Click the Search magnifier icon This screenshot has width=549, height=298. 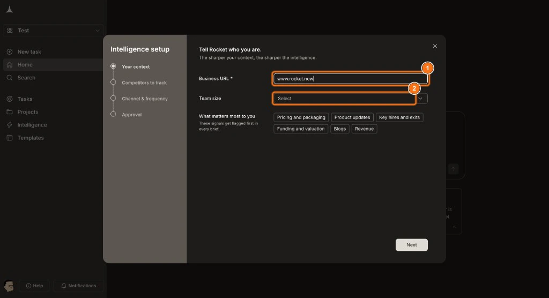10,78
